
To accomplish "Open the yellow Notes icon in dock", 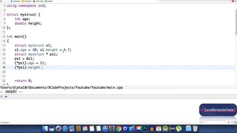I will [x=92, y=129].
